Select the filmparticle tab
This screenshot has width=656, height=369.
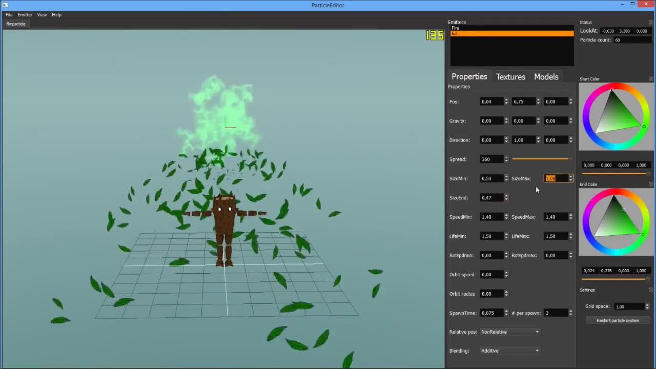(x=16, y=24)
